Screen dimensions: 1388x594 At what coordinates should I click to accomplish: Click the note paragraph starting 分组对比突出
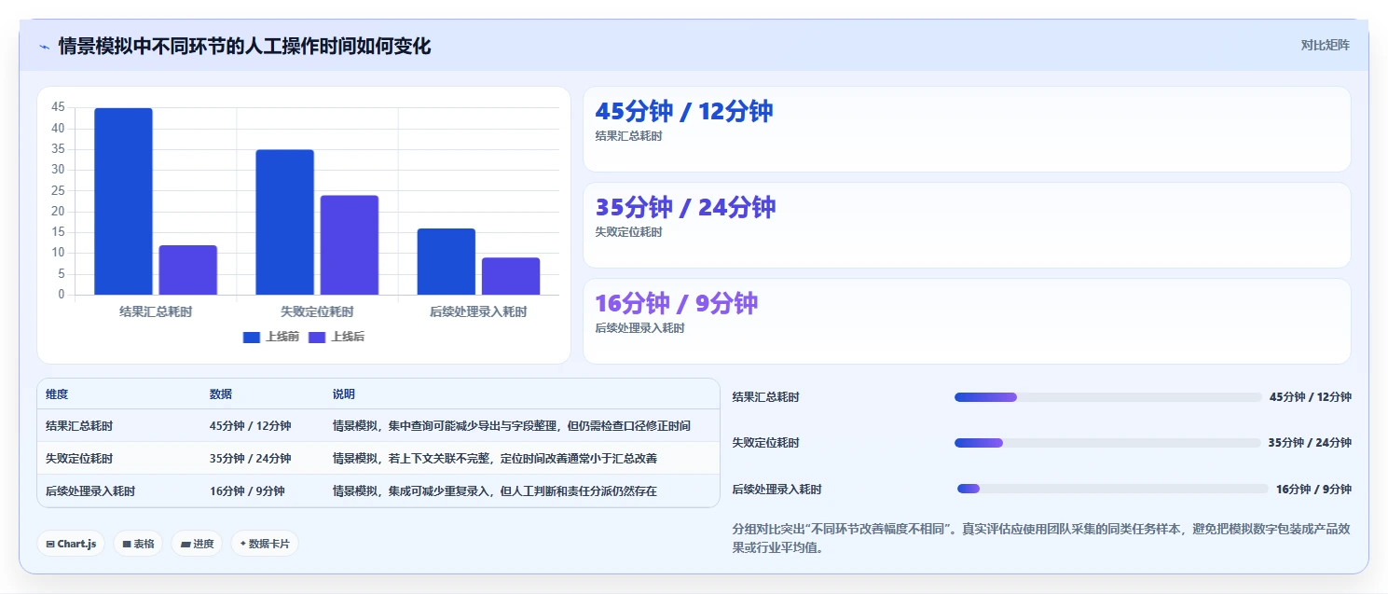(x=1041, y=539)
